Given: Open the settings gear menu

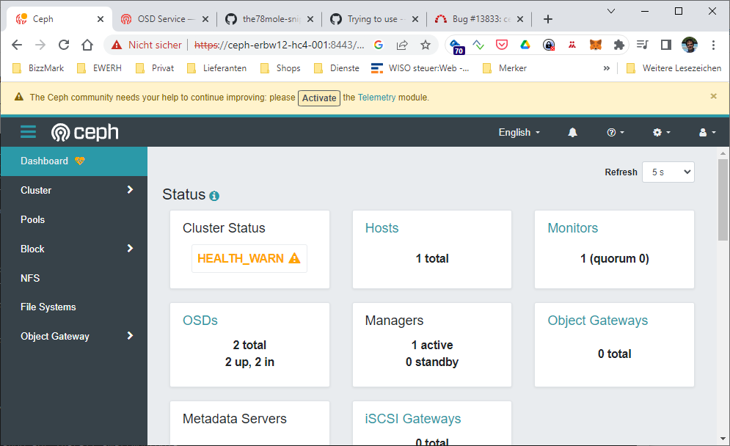Looking at the screenshot, I should coord(661,132).
